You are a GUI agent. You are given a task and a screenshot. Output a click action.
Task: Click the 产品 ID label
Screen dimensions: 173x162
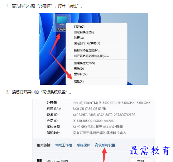click(x=52, y=121)
